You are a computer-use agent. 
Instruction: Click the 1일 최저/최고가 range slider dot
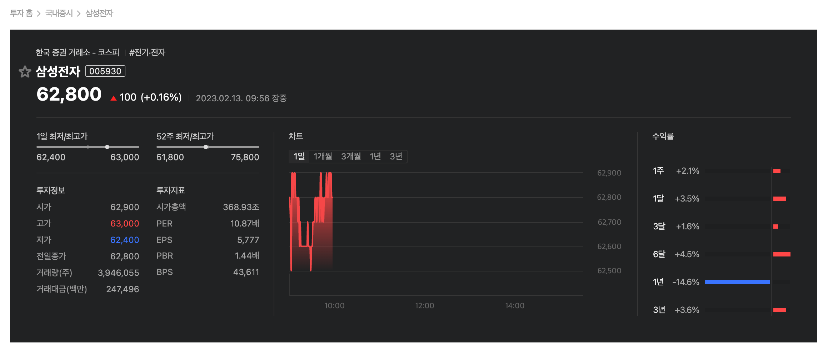tap(107, 147)
